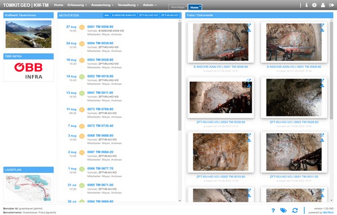Click the logout icon
337x215 pixels.
332,5
